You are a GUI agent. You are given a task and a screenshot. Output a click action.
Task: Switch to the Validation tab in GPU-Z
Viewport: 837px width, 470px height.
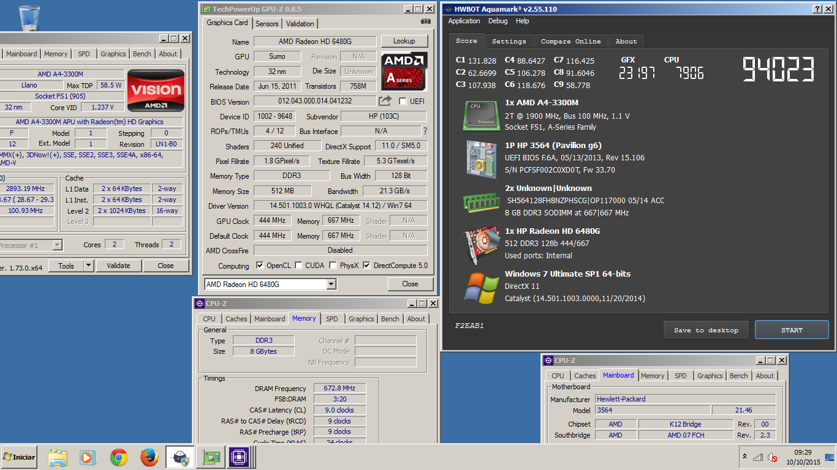(300, 24)
